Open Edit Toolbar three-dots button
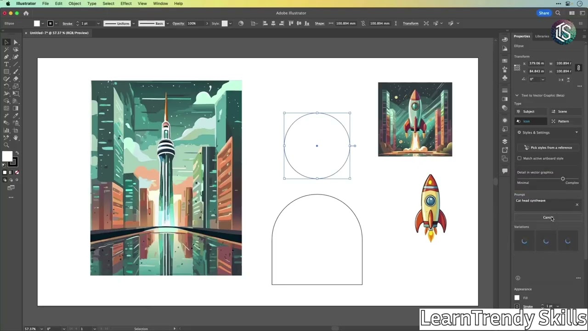The width and height of the screenshot is (588, 331). (x=11, y=198)
